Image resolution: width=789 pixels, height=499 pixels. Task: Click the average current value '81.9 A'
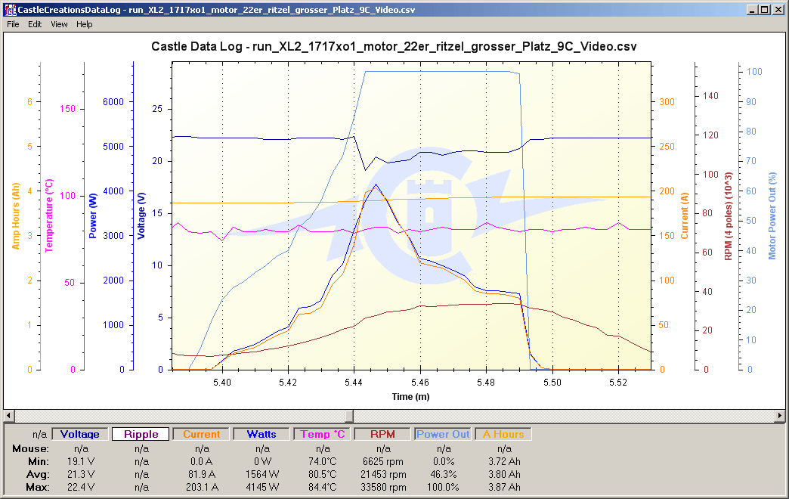[202, 474]
